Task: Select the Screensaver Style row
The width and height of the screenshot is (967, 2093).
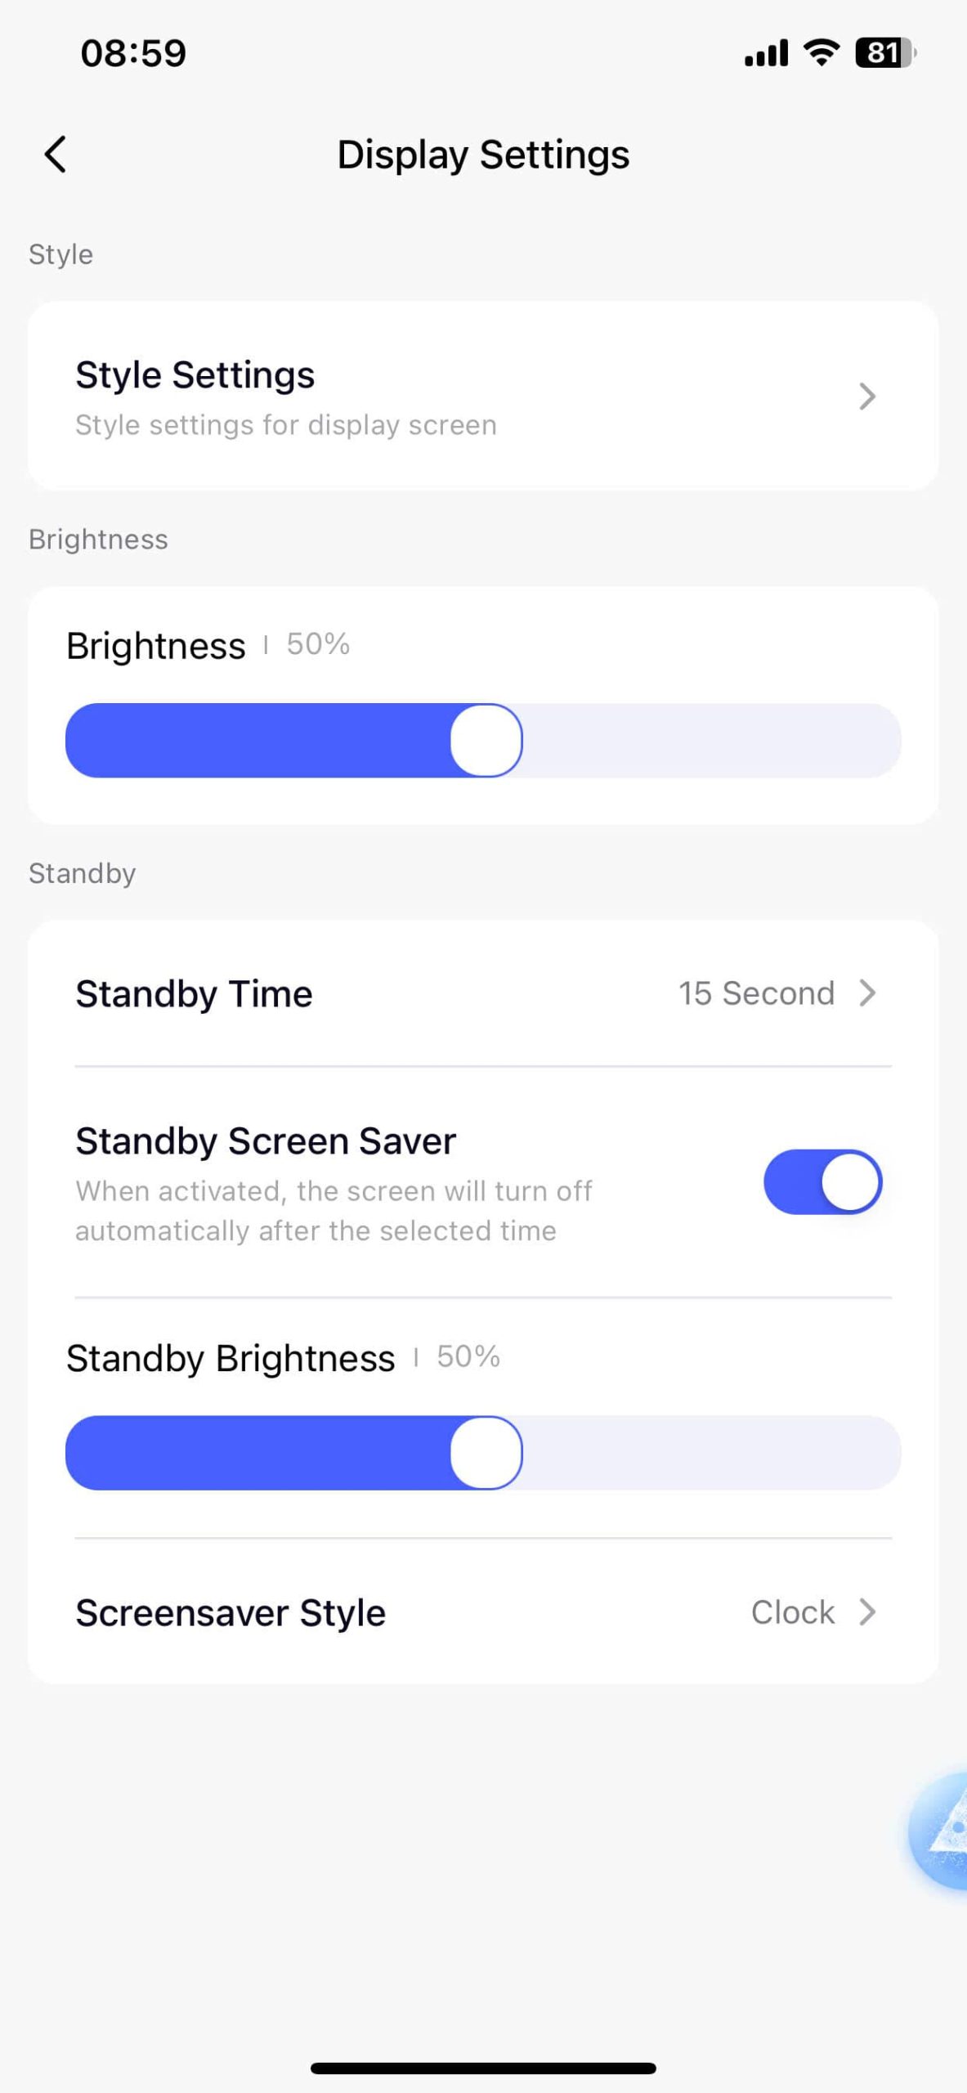Action: click(x=231, y=1613)
